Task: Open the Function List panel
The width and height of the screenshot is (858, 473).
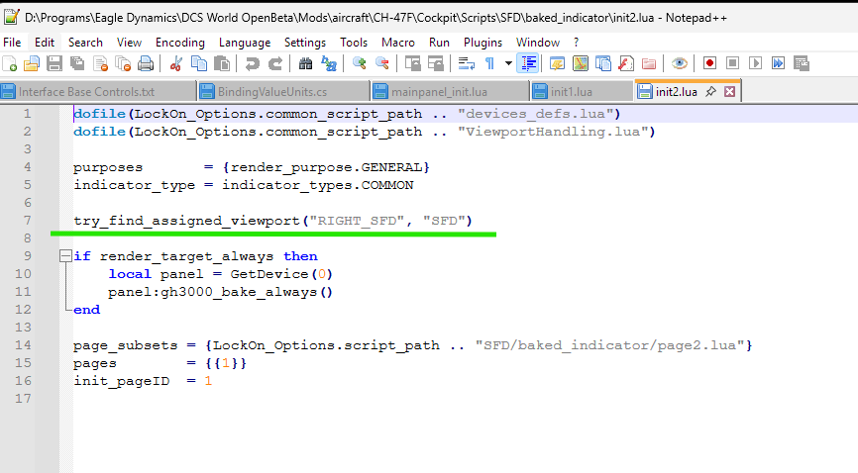Action: click(x=626, y=63)
